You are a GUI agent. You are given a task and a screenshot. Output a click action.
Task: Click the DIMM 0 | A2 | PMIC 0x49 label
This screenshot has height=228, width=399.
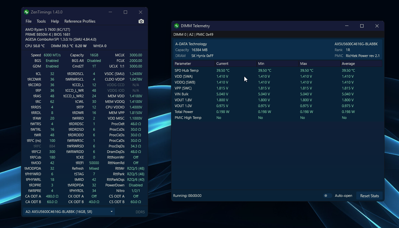coord(193,34)
